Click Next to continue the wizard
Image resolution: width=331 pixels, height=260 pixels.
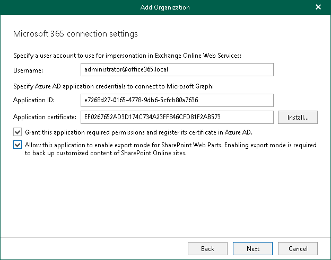pyautogui.click(x=253, y=248)
